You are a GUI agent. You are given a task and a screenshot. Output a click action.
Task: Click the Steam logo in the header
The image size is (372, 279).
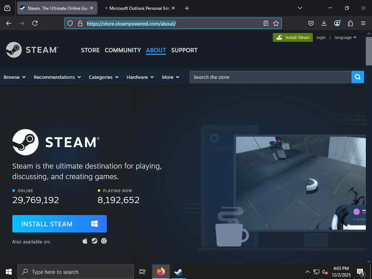click(x=32, y=50)
